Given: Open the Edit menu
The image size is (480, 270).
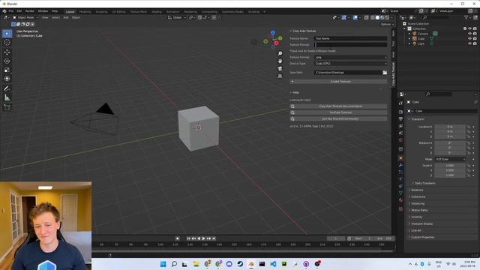Looking at the screenshot, I should coord(19,11).
